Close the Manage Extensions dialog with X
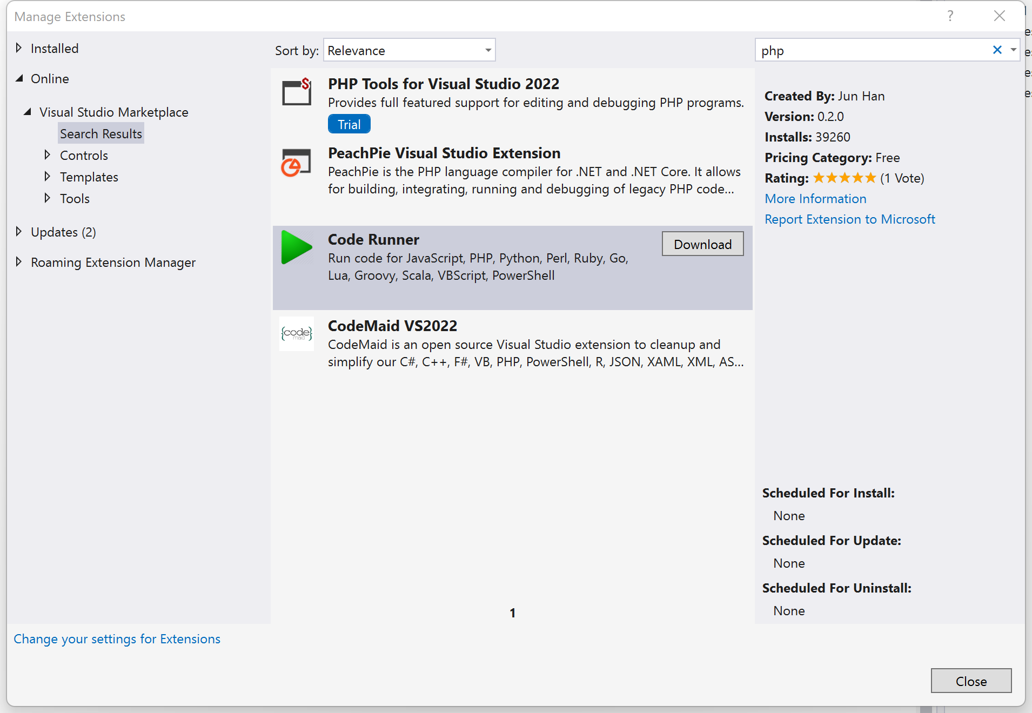 pos(1000,16)
